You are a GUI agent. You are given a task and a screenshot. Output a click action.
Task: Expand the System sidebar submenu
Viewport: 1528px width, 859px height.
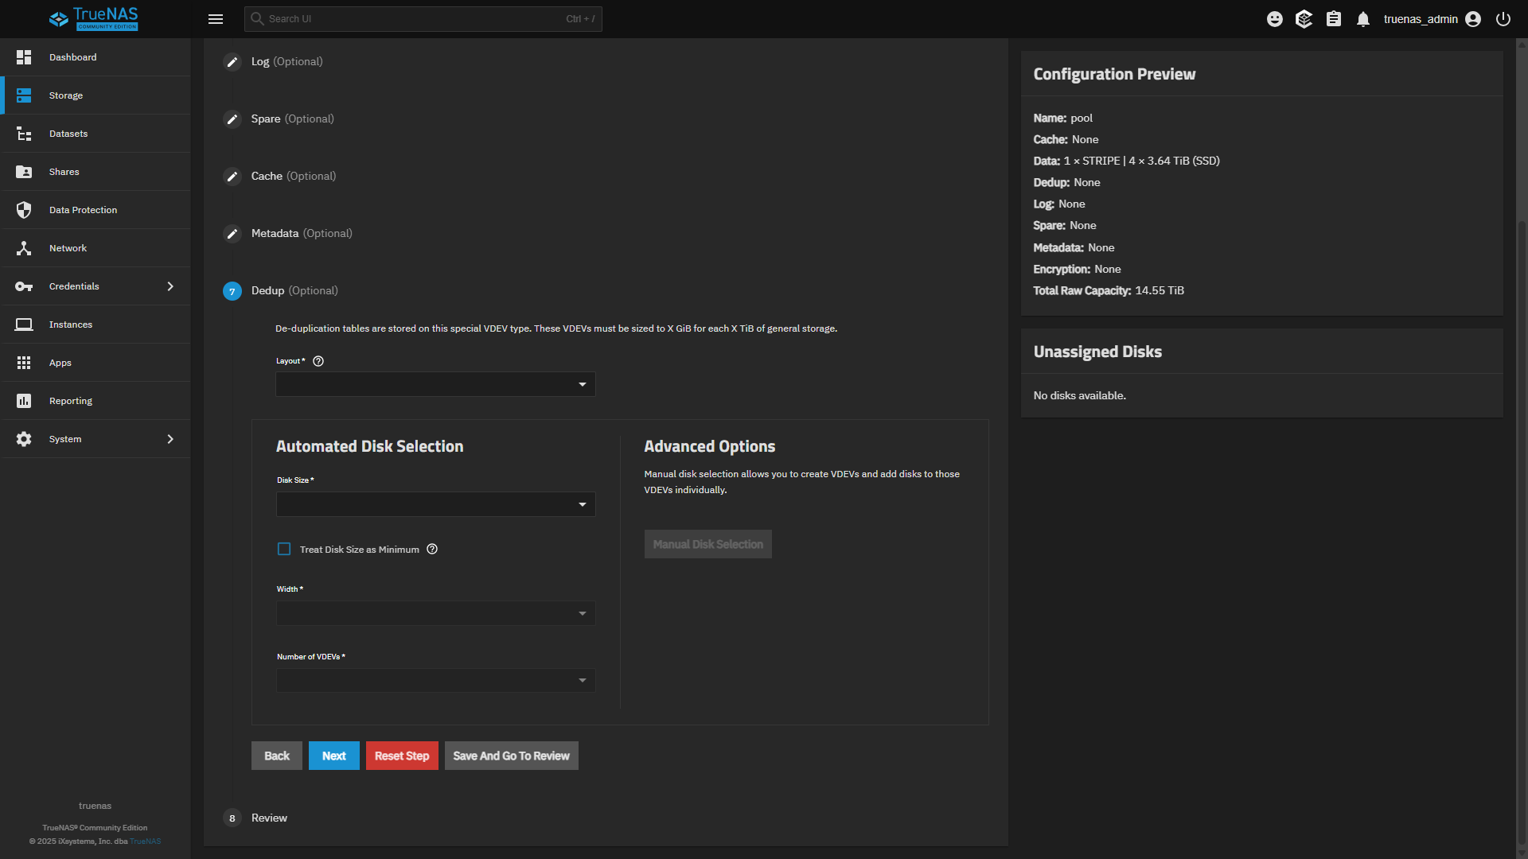(x=170, y=439)
